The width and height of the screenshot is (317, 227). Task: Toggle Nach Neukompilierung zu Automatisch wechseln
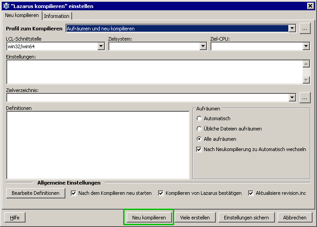[x=199, y=149]
